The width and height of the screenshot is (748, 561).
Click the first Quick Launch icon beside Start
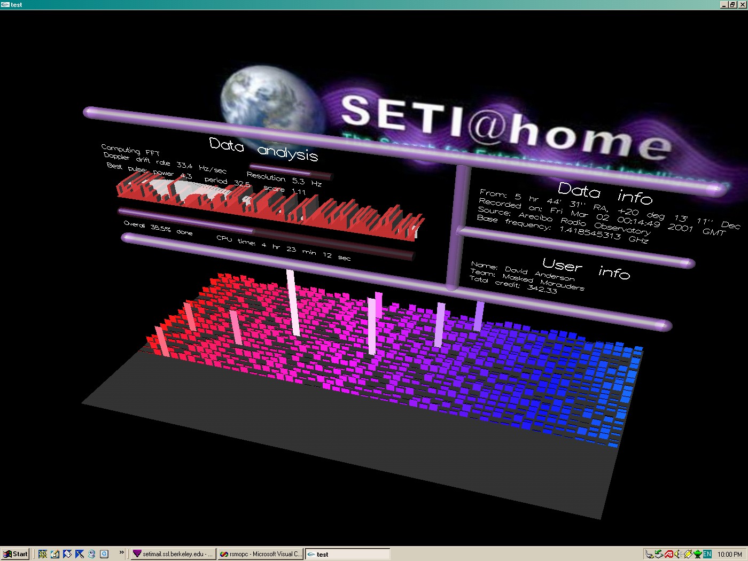[x=43, y=554]
